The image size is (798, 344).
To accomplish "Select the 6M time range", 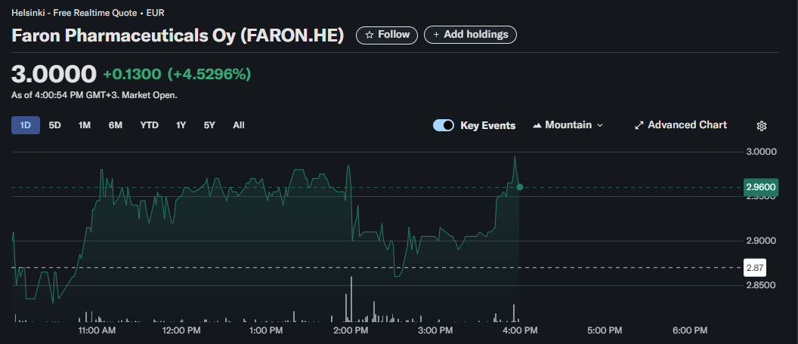I will (x=116, y=125).
